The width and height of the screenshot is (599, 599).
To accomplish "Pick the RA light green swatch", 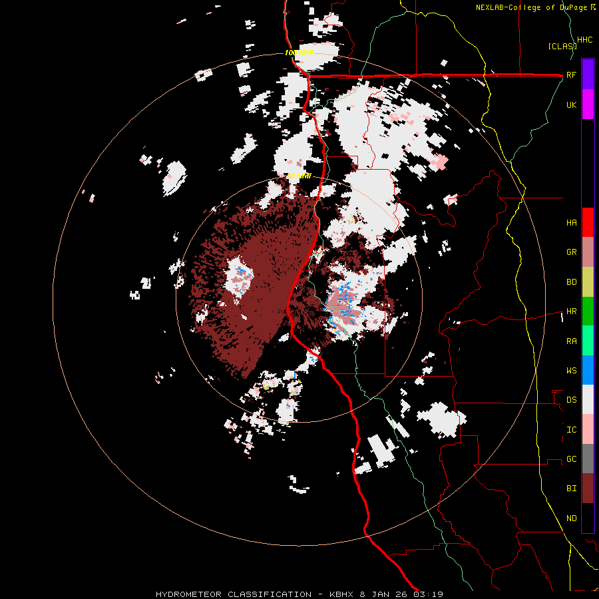I will point(588,341).
